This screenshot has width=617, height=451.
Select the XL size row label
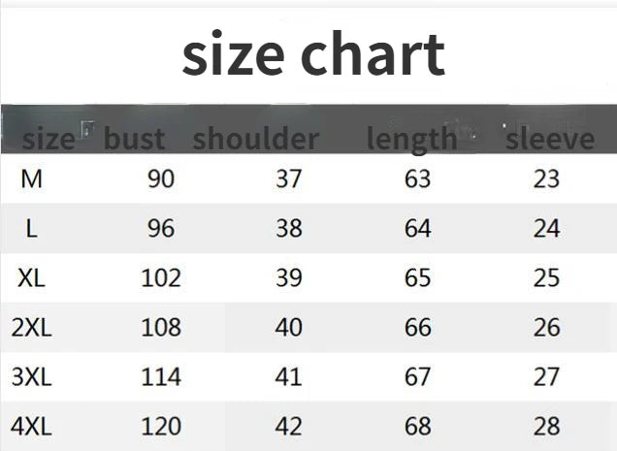pyautogui.click(x=31, y=277)
